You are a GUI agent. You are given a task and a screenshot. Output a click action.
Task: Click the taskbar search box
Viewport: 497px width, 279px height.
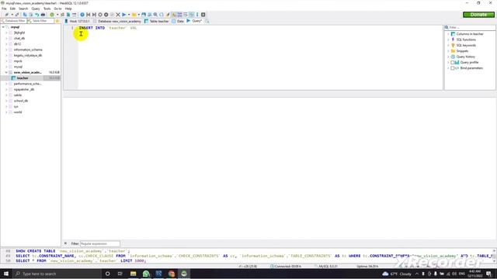coord(57,274)
